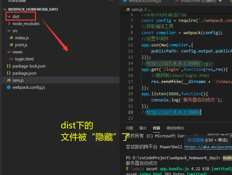Viewport: 232px width, 175px height.
Task: Collapse the src folder chevron
Action: click(x=9, y=31)
